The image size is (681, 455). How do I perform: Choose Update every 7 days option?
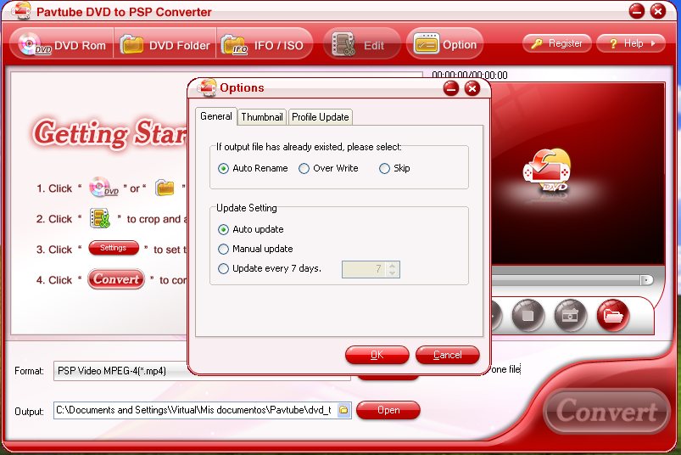[x=270, y=268]
